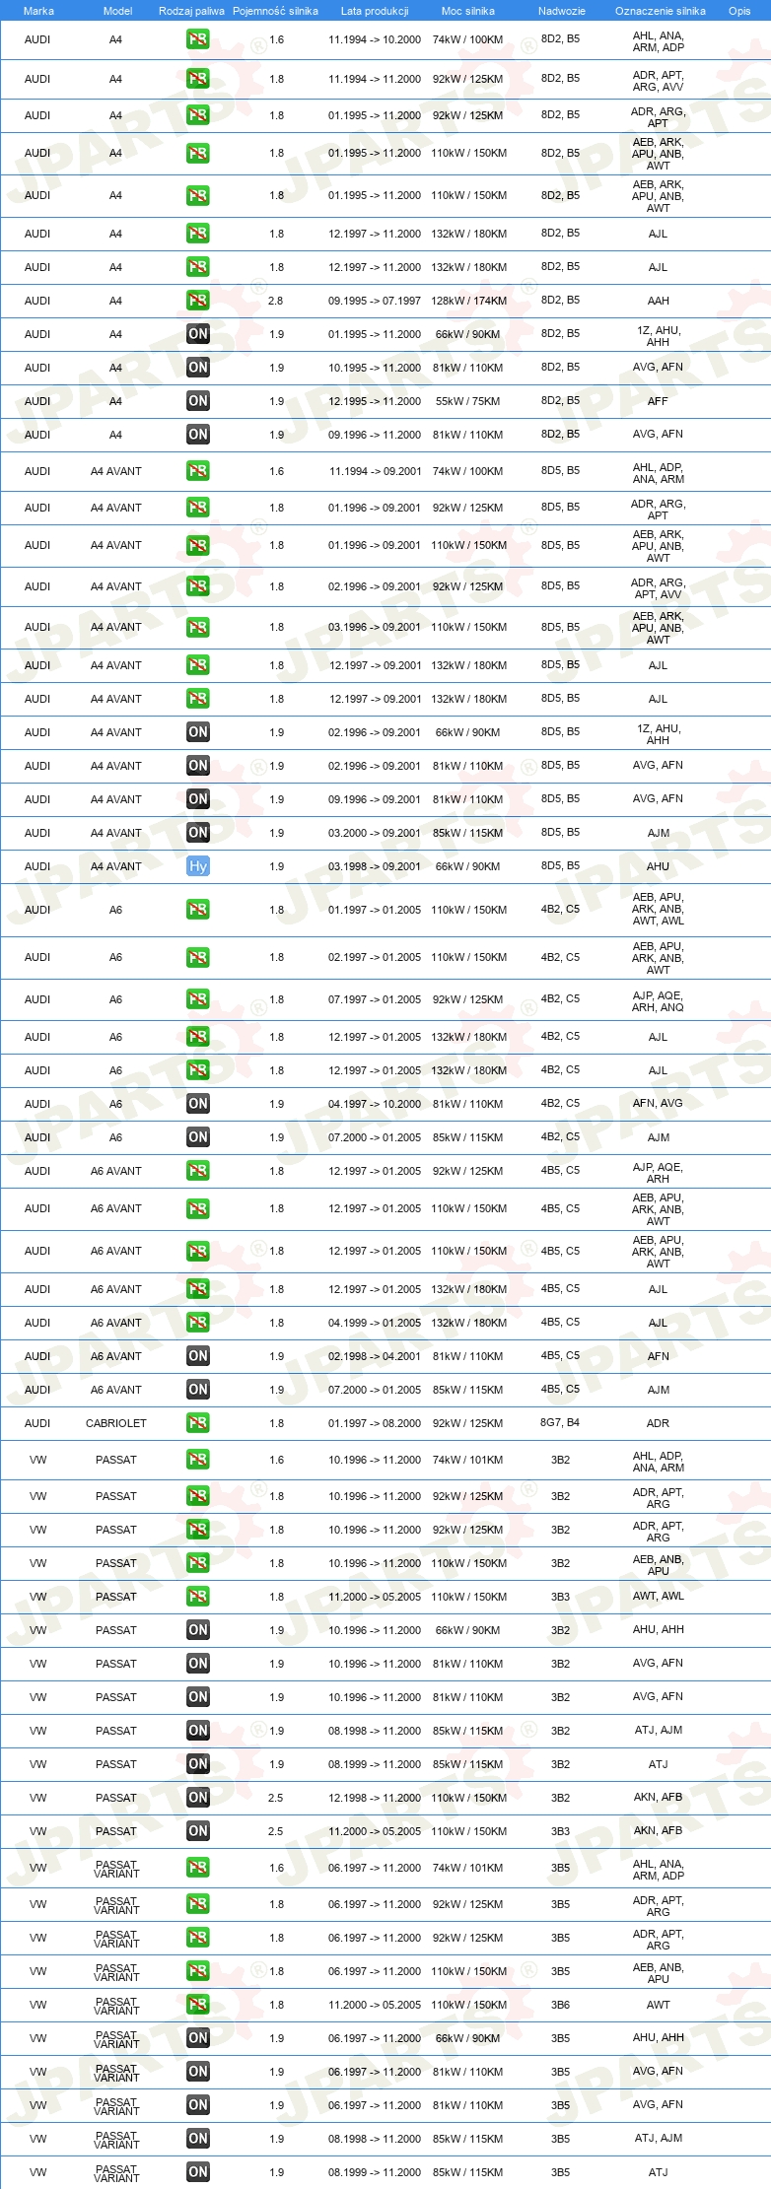The image size is (771, 2189).
Task: Click the Rodzaj paliwa column header
Action: point(191,11)
